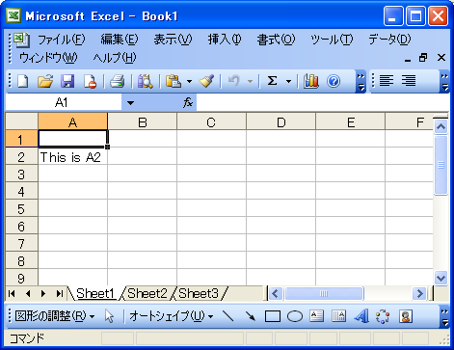Viewport: 454px width, 350px height.
Task: Open Print Preview with the magnifier icon
Action: (x=145, y=81)
